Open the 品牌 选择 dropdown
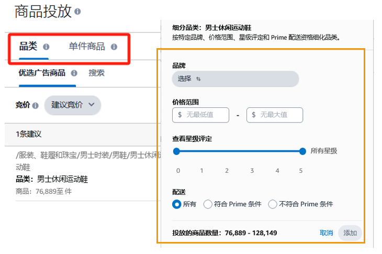The width and height of the screenshot is (382, 254). point(235,79)
